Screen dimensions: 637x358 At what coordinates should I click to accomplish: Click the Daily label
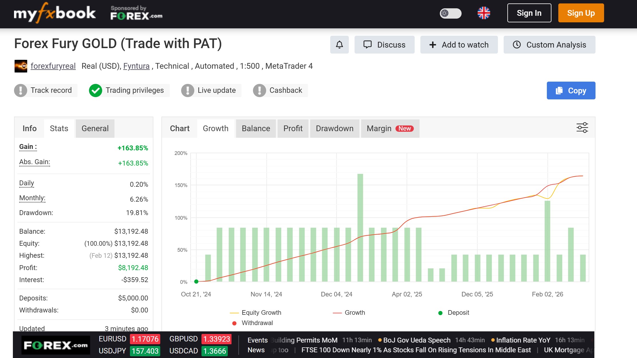27,183
